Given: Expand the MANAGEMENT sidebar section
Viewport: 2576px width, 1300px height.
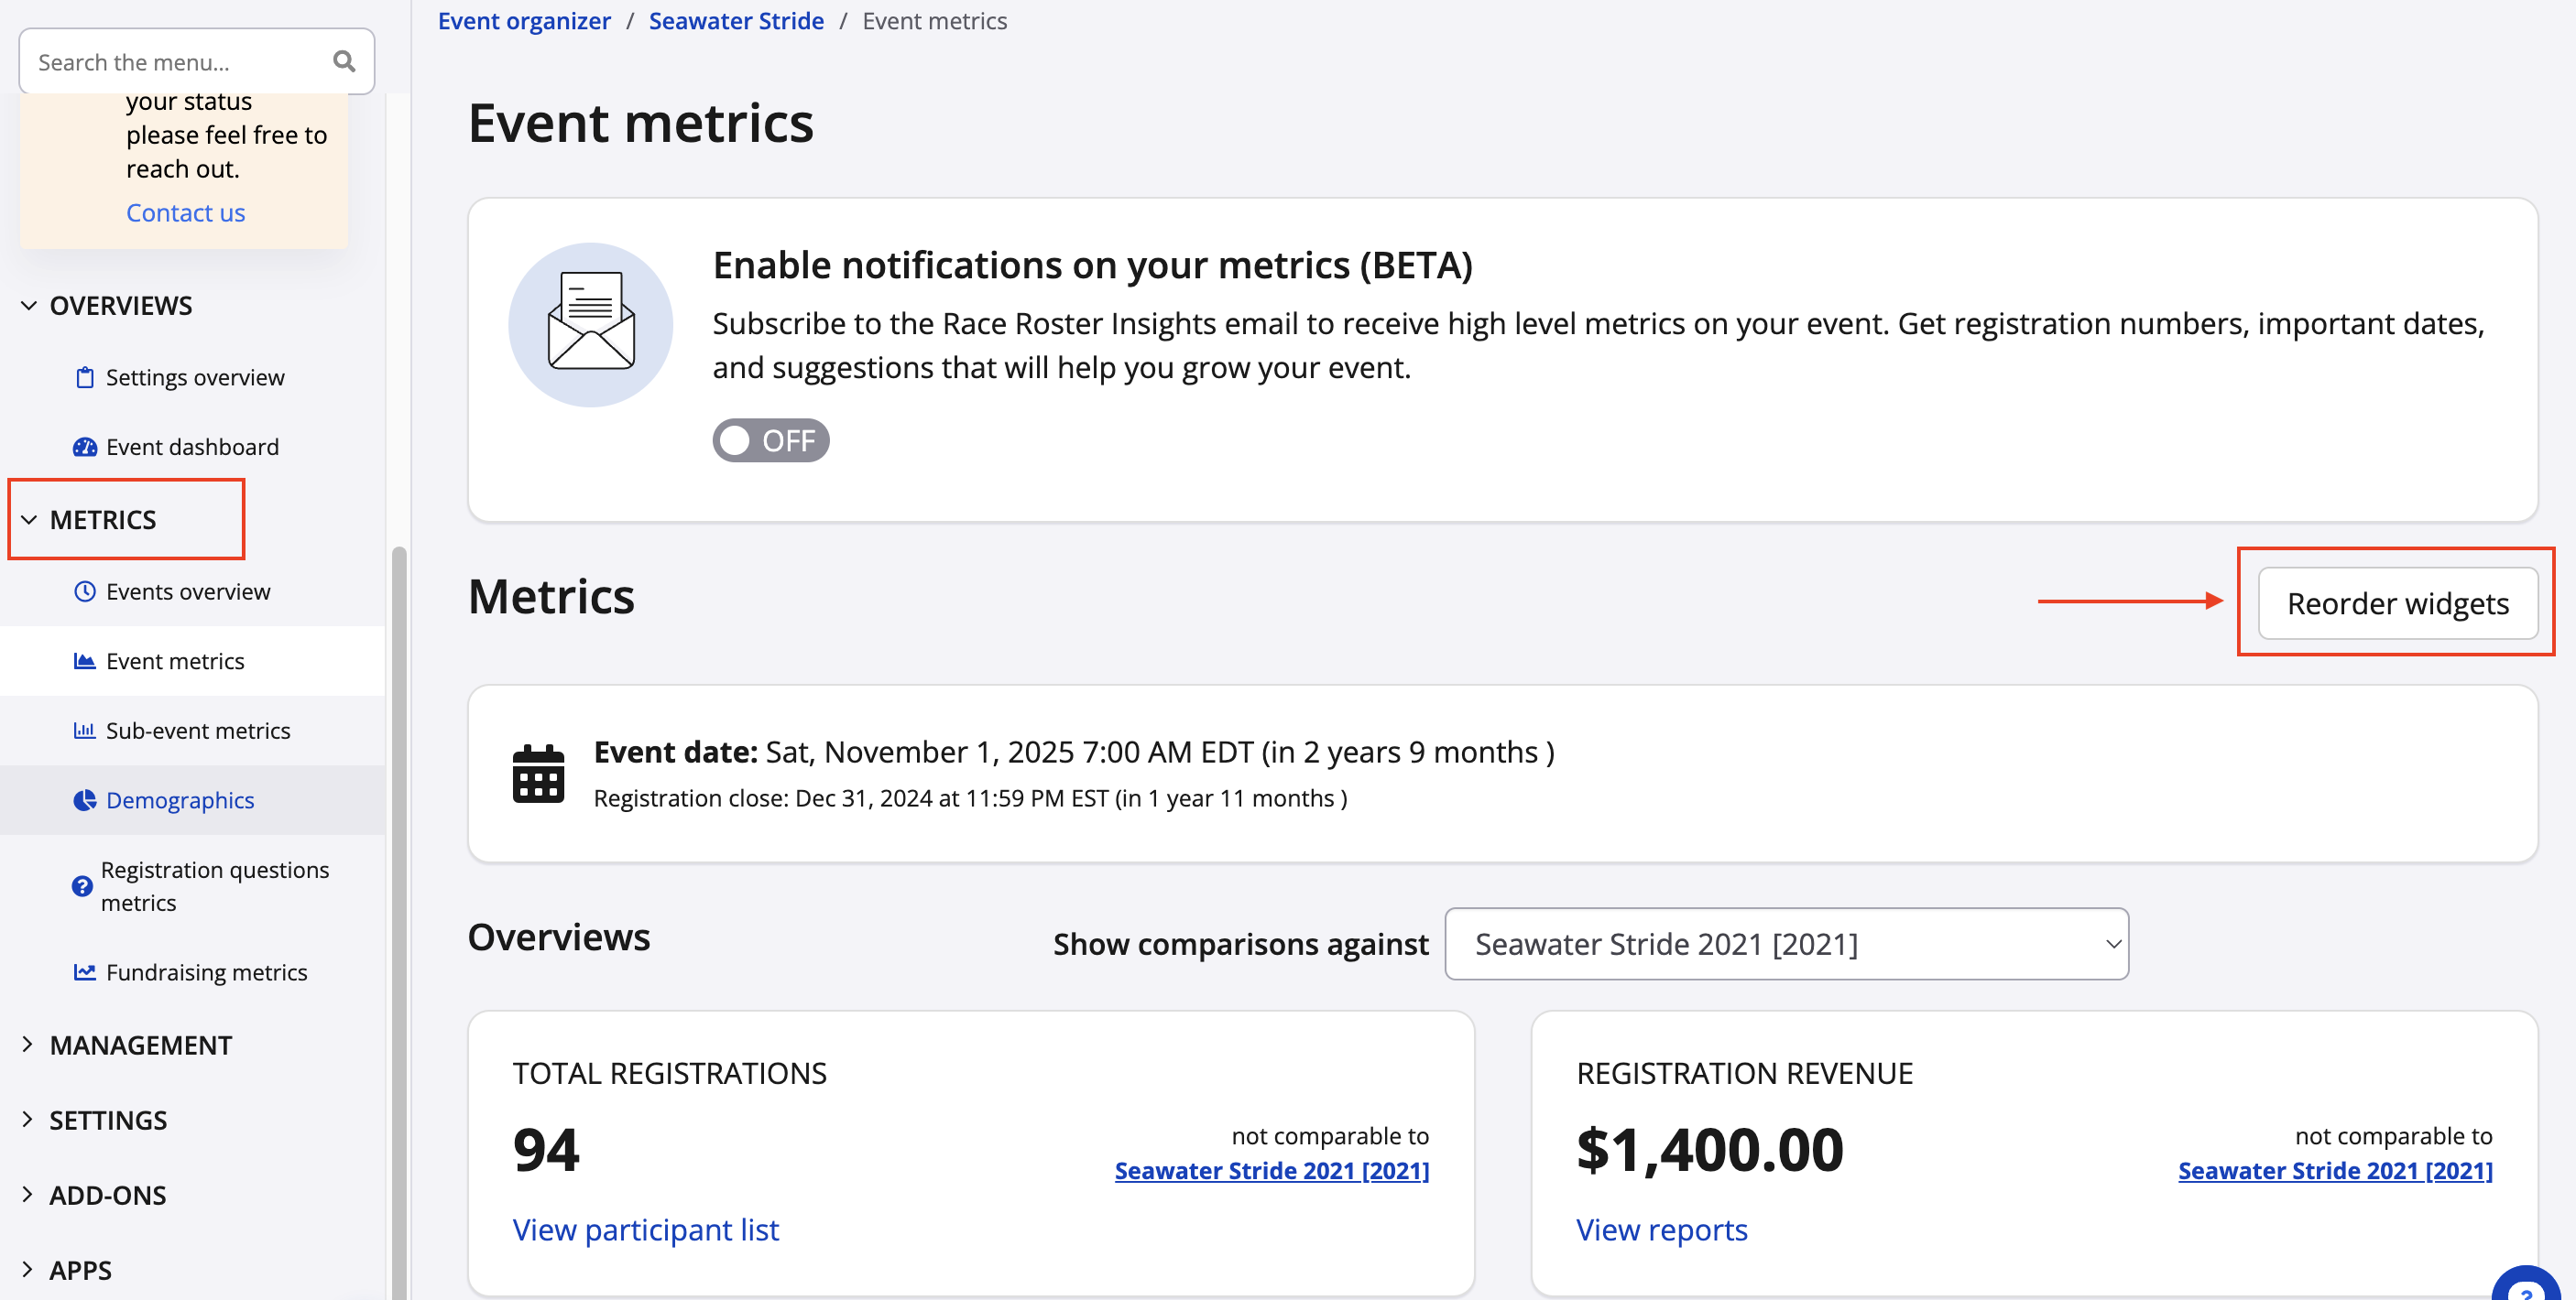Looking at the screenshot, I should 140,1045.
